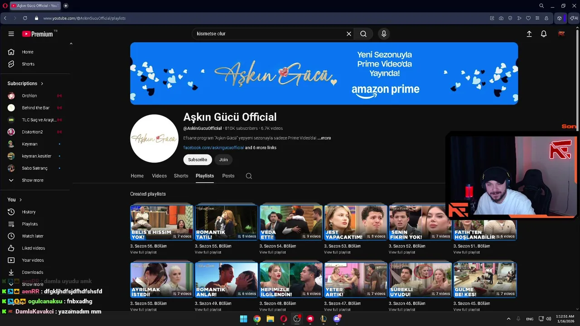Search within the channel using its magnifier
580x326 pixels.
pyautogui.click(x=249, y=176)
